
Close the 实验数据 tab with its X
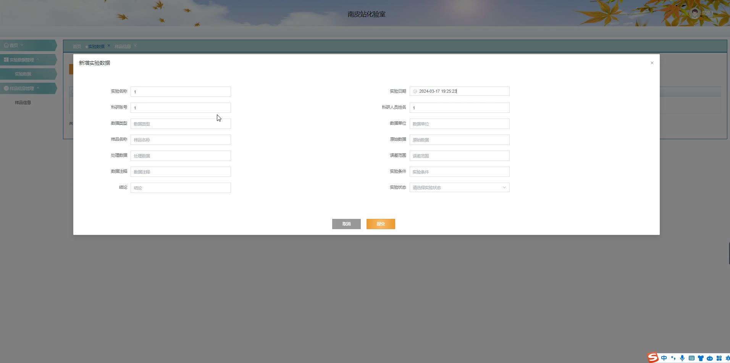coord(109,45)
